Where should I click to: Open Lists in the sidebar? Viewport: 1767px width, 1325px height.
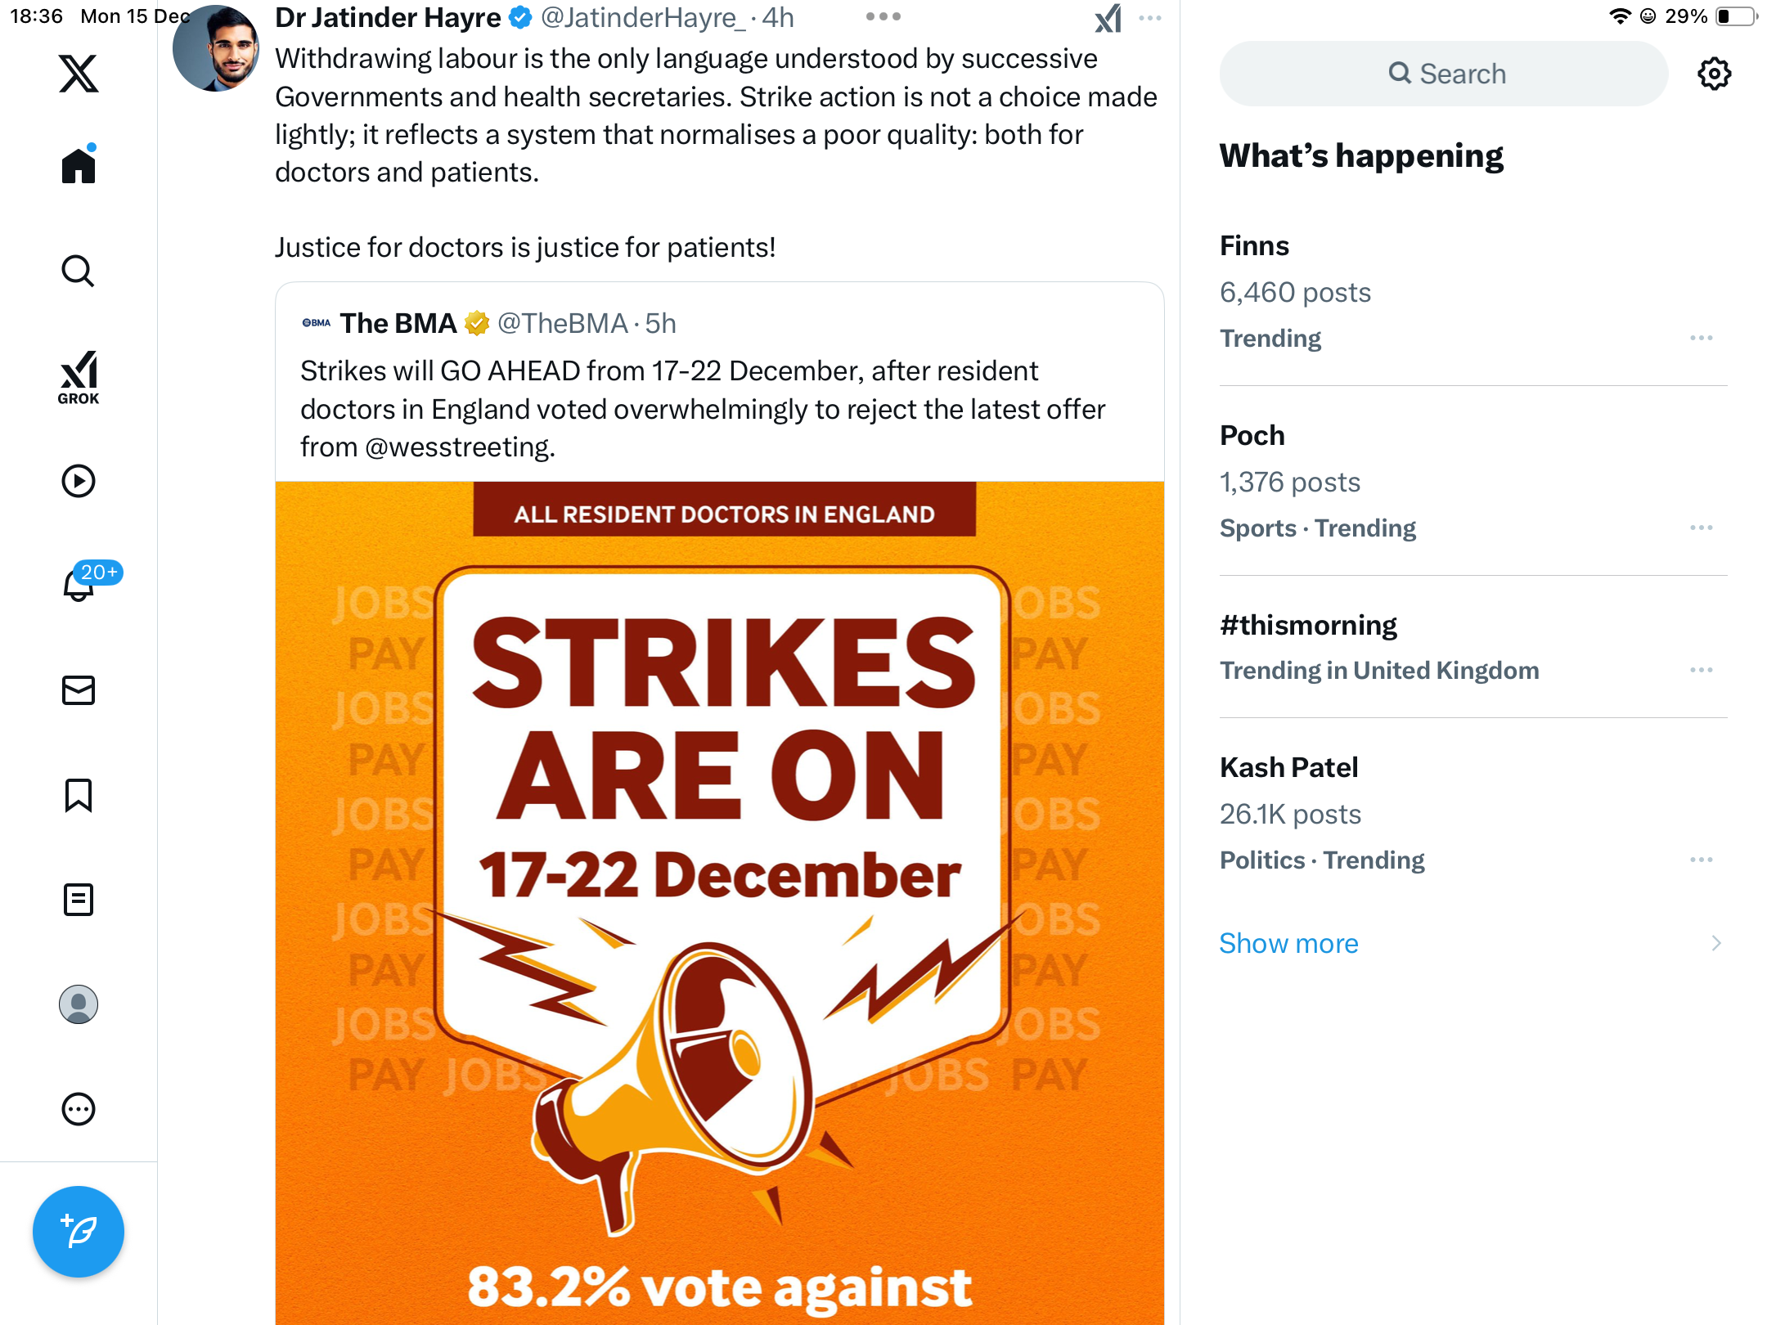click(x=79, y=900)
